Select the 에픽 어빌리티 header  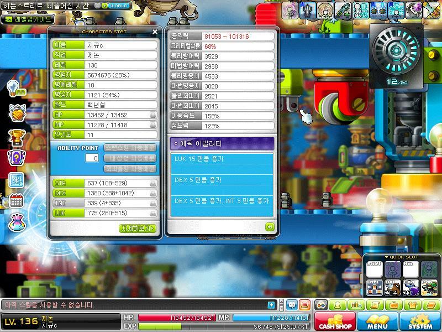pyautogui.click(x=222, y=144)
